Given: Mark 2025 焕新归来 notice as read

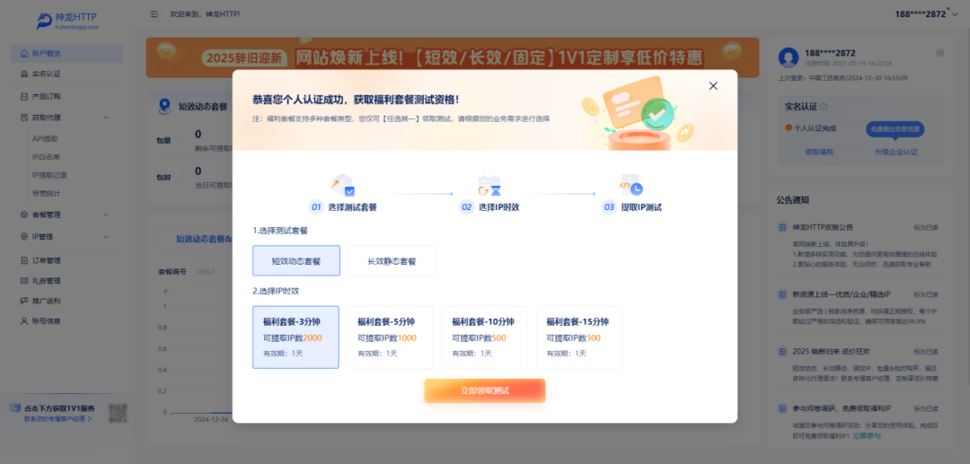Looking at the screenshot, I should [926, 351].
